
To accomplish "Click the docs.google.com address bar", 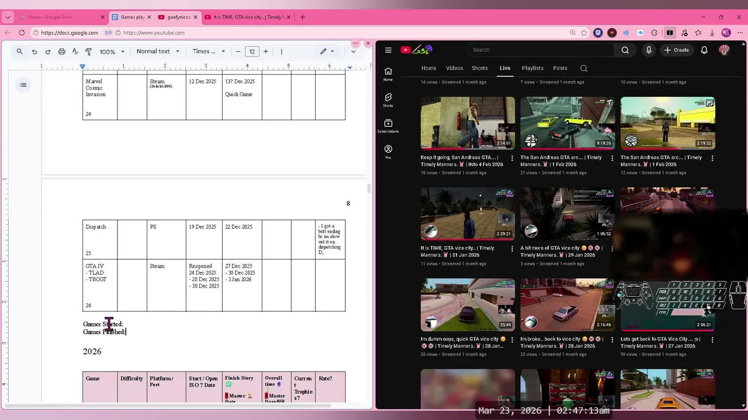I will pos(69,33).
